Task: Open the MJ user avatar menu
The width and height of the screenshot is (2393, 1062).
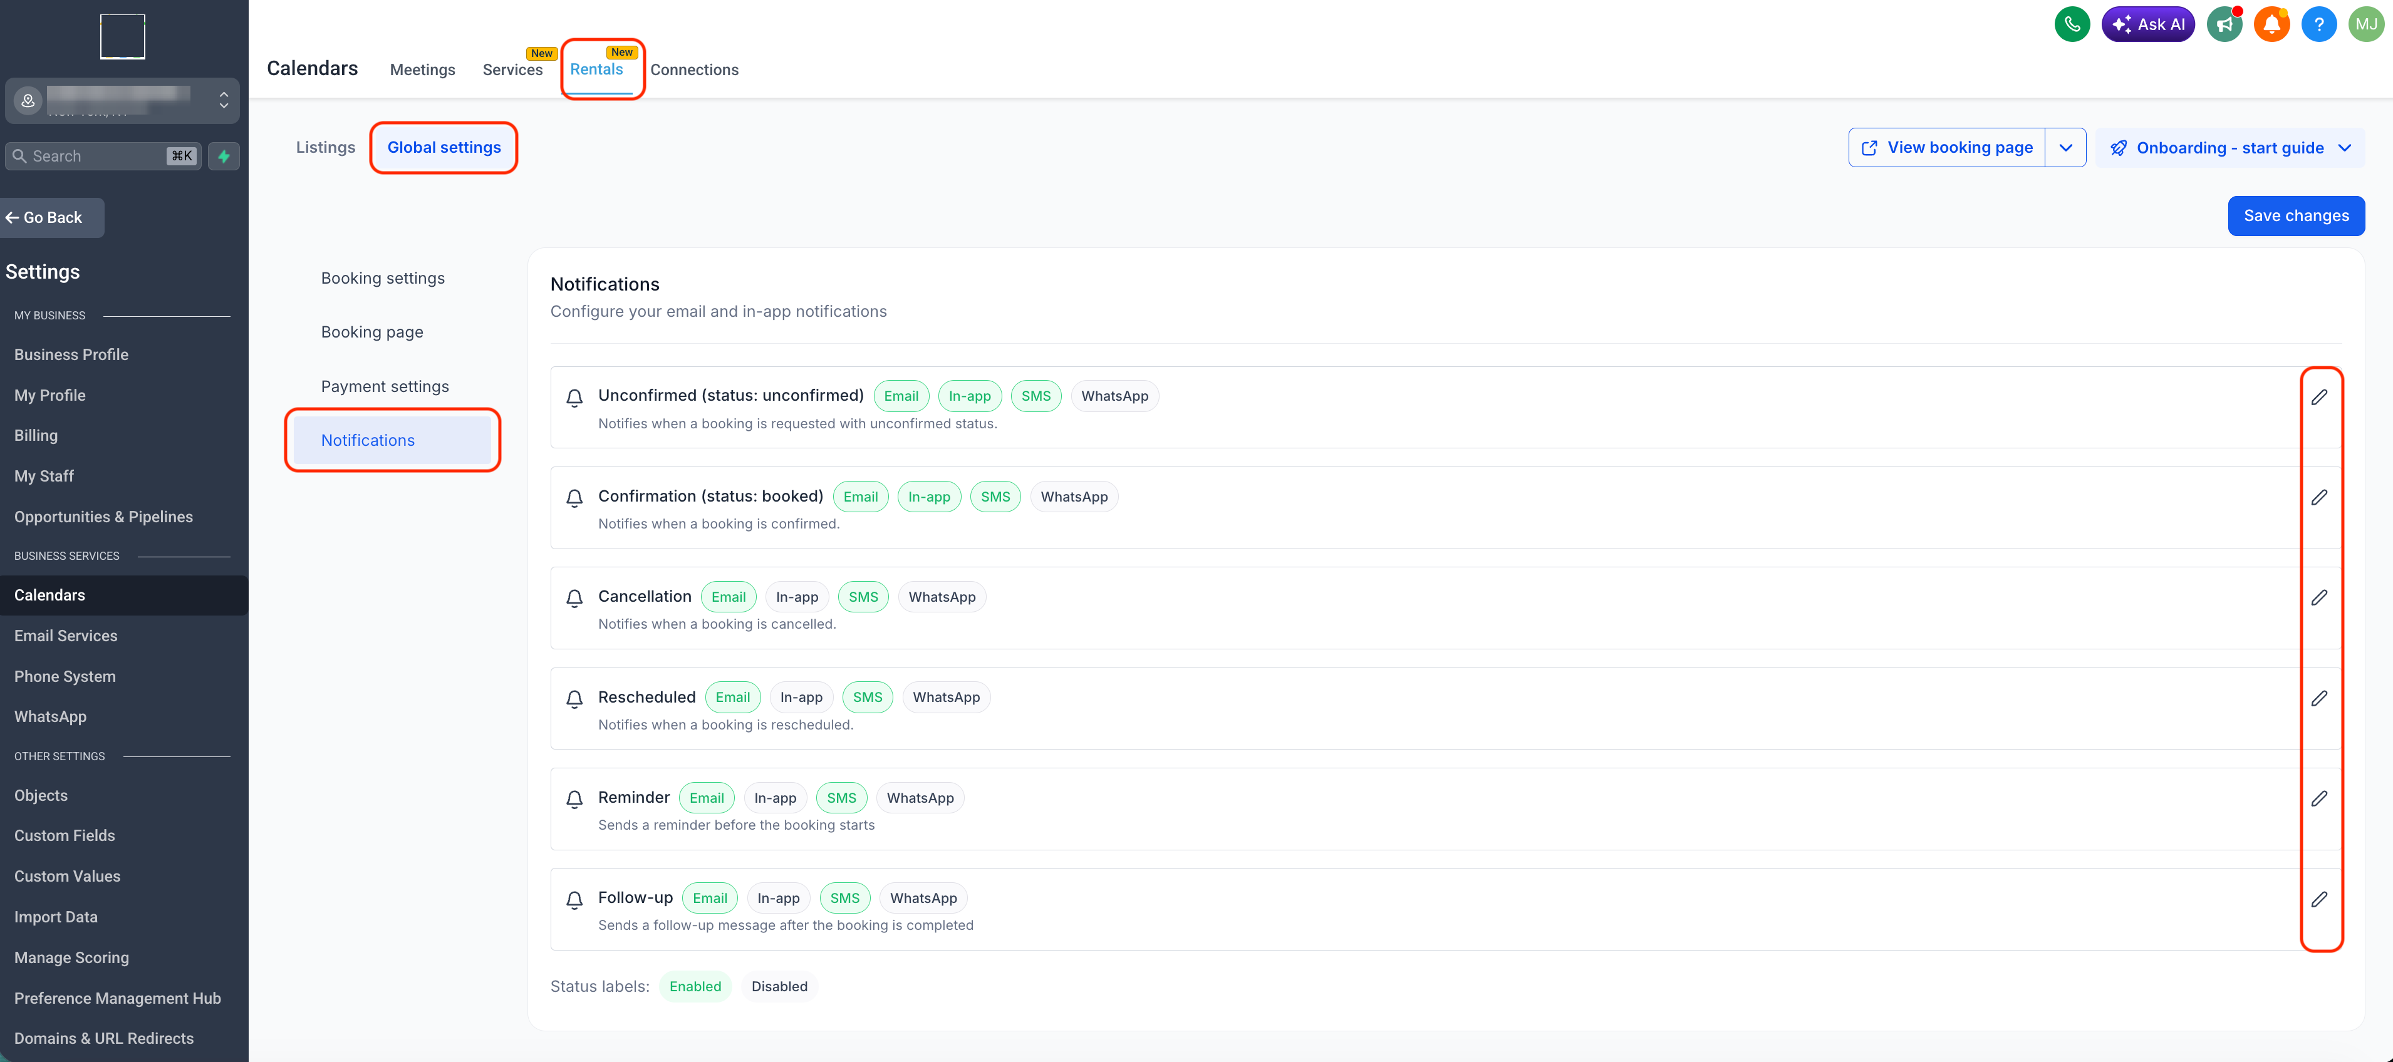Action: 2366,24
